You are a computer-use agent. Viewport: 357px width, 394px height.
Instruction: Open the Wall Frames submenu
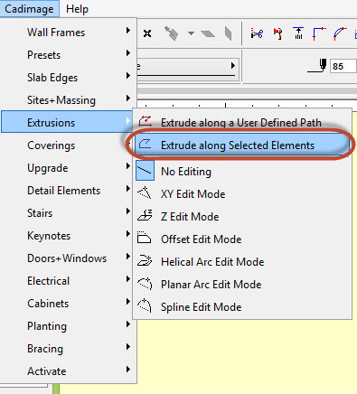(x=68, y=33)
